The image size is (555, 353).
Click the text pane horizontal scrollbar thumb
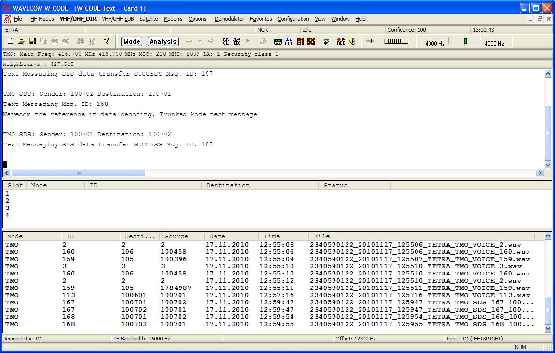[x=78, y=173]
